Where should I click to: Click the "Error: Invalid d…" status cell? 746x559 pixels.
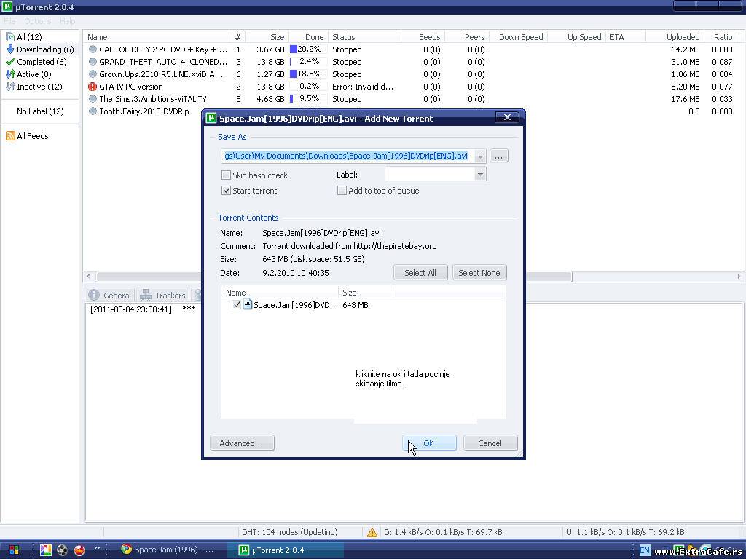tap(363, 87)
